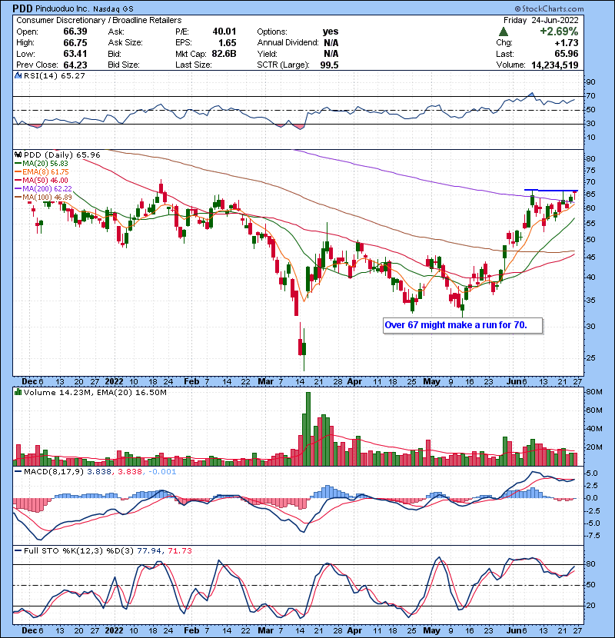615x638 pixels.
Task: Click the green up-triangle change indicator
Action: [x=503, y=32]
